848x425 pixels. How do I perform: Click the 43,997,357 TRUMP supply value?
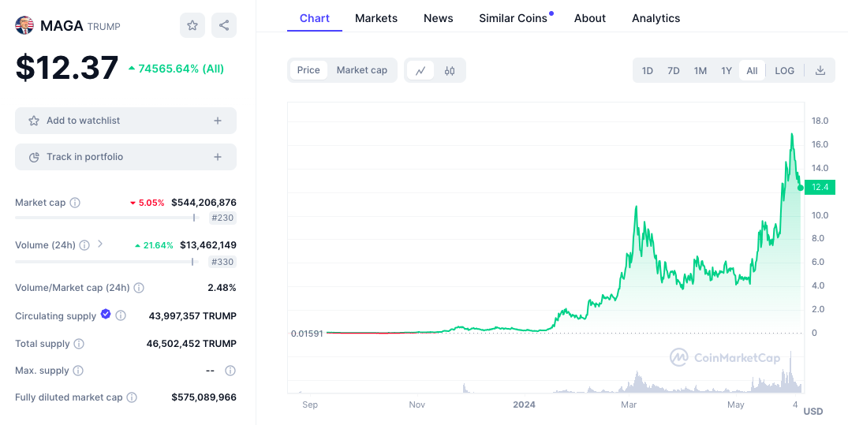pos(192,315)
